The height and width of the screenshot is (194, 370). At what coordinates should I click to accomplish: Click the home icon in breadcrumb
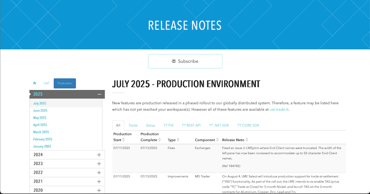pyautogui.click(x=34, y=83)
